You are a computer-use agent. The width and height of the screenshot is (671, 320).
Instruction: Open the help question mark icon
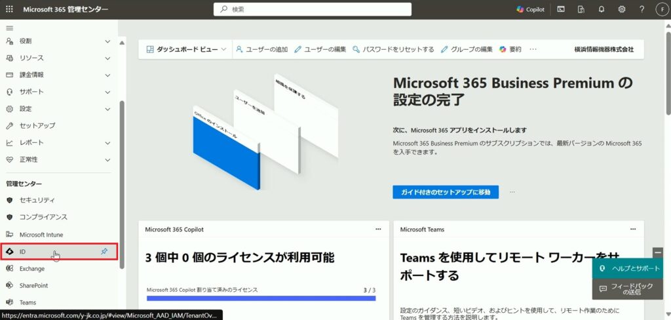(642, 9)
